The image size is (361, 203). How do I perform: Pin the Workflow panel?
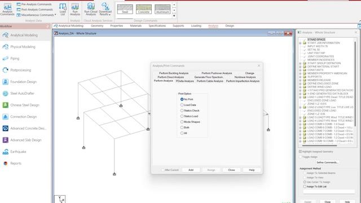click(47, 27)
